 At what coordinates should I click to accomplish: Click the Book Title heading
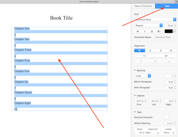[61, 18]
